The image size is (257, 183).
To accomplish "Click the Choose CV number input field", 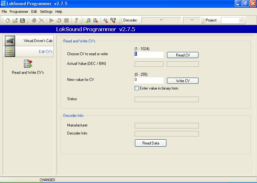I will point(149,55).
